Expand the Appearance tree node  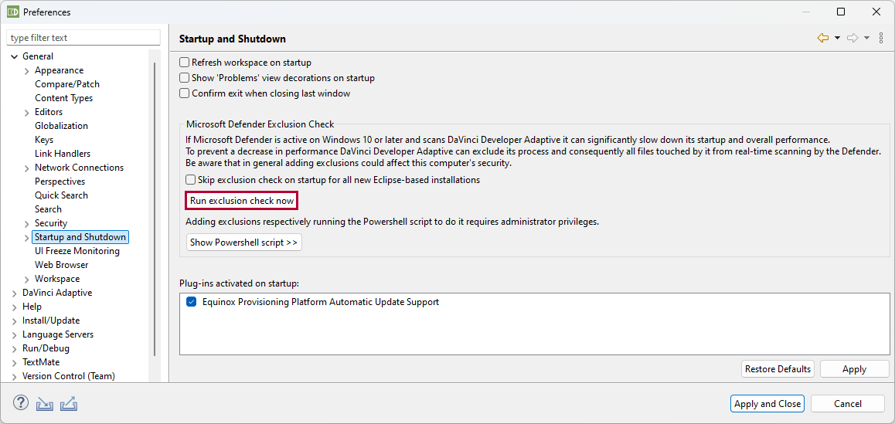[27, 71]
